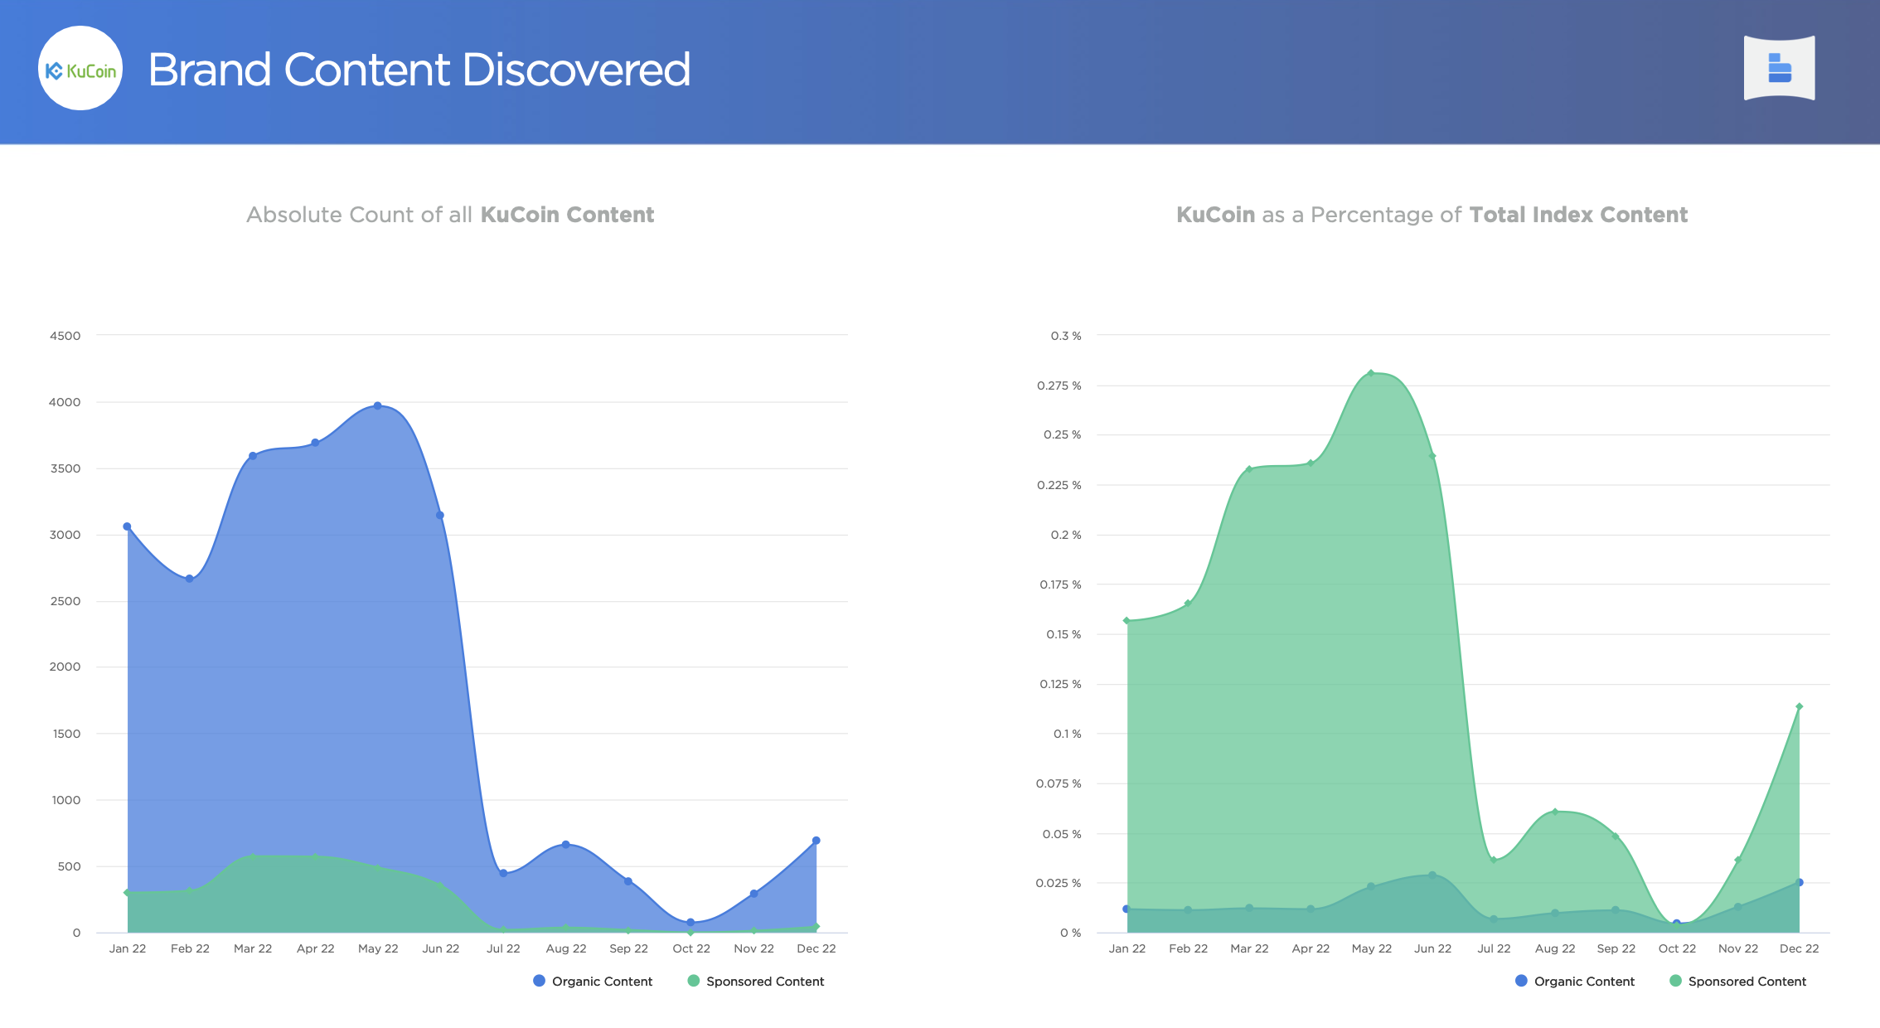Image resolution: width=1880 pixels, height=1028 pixels.
Task: Select the Jun 22 organic data point in left chart
Action: tap(440, 516)
